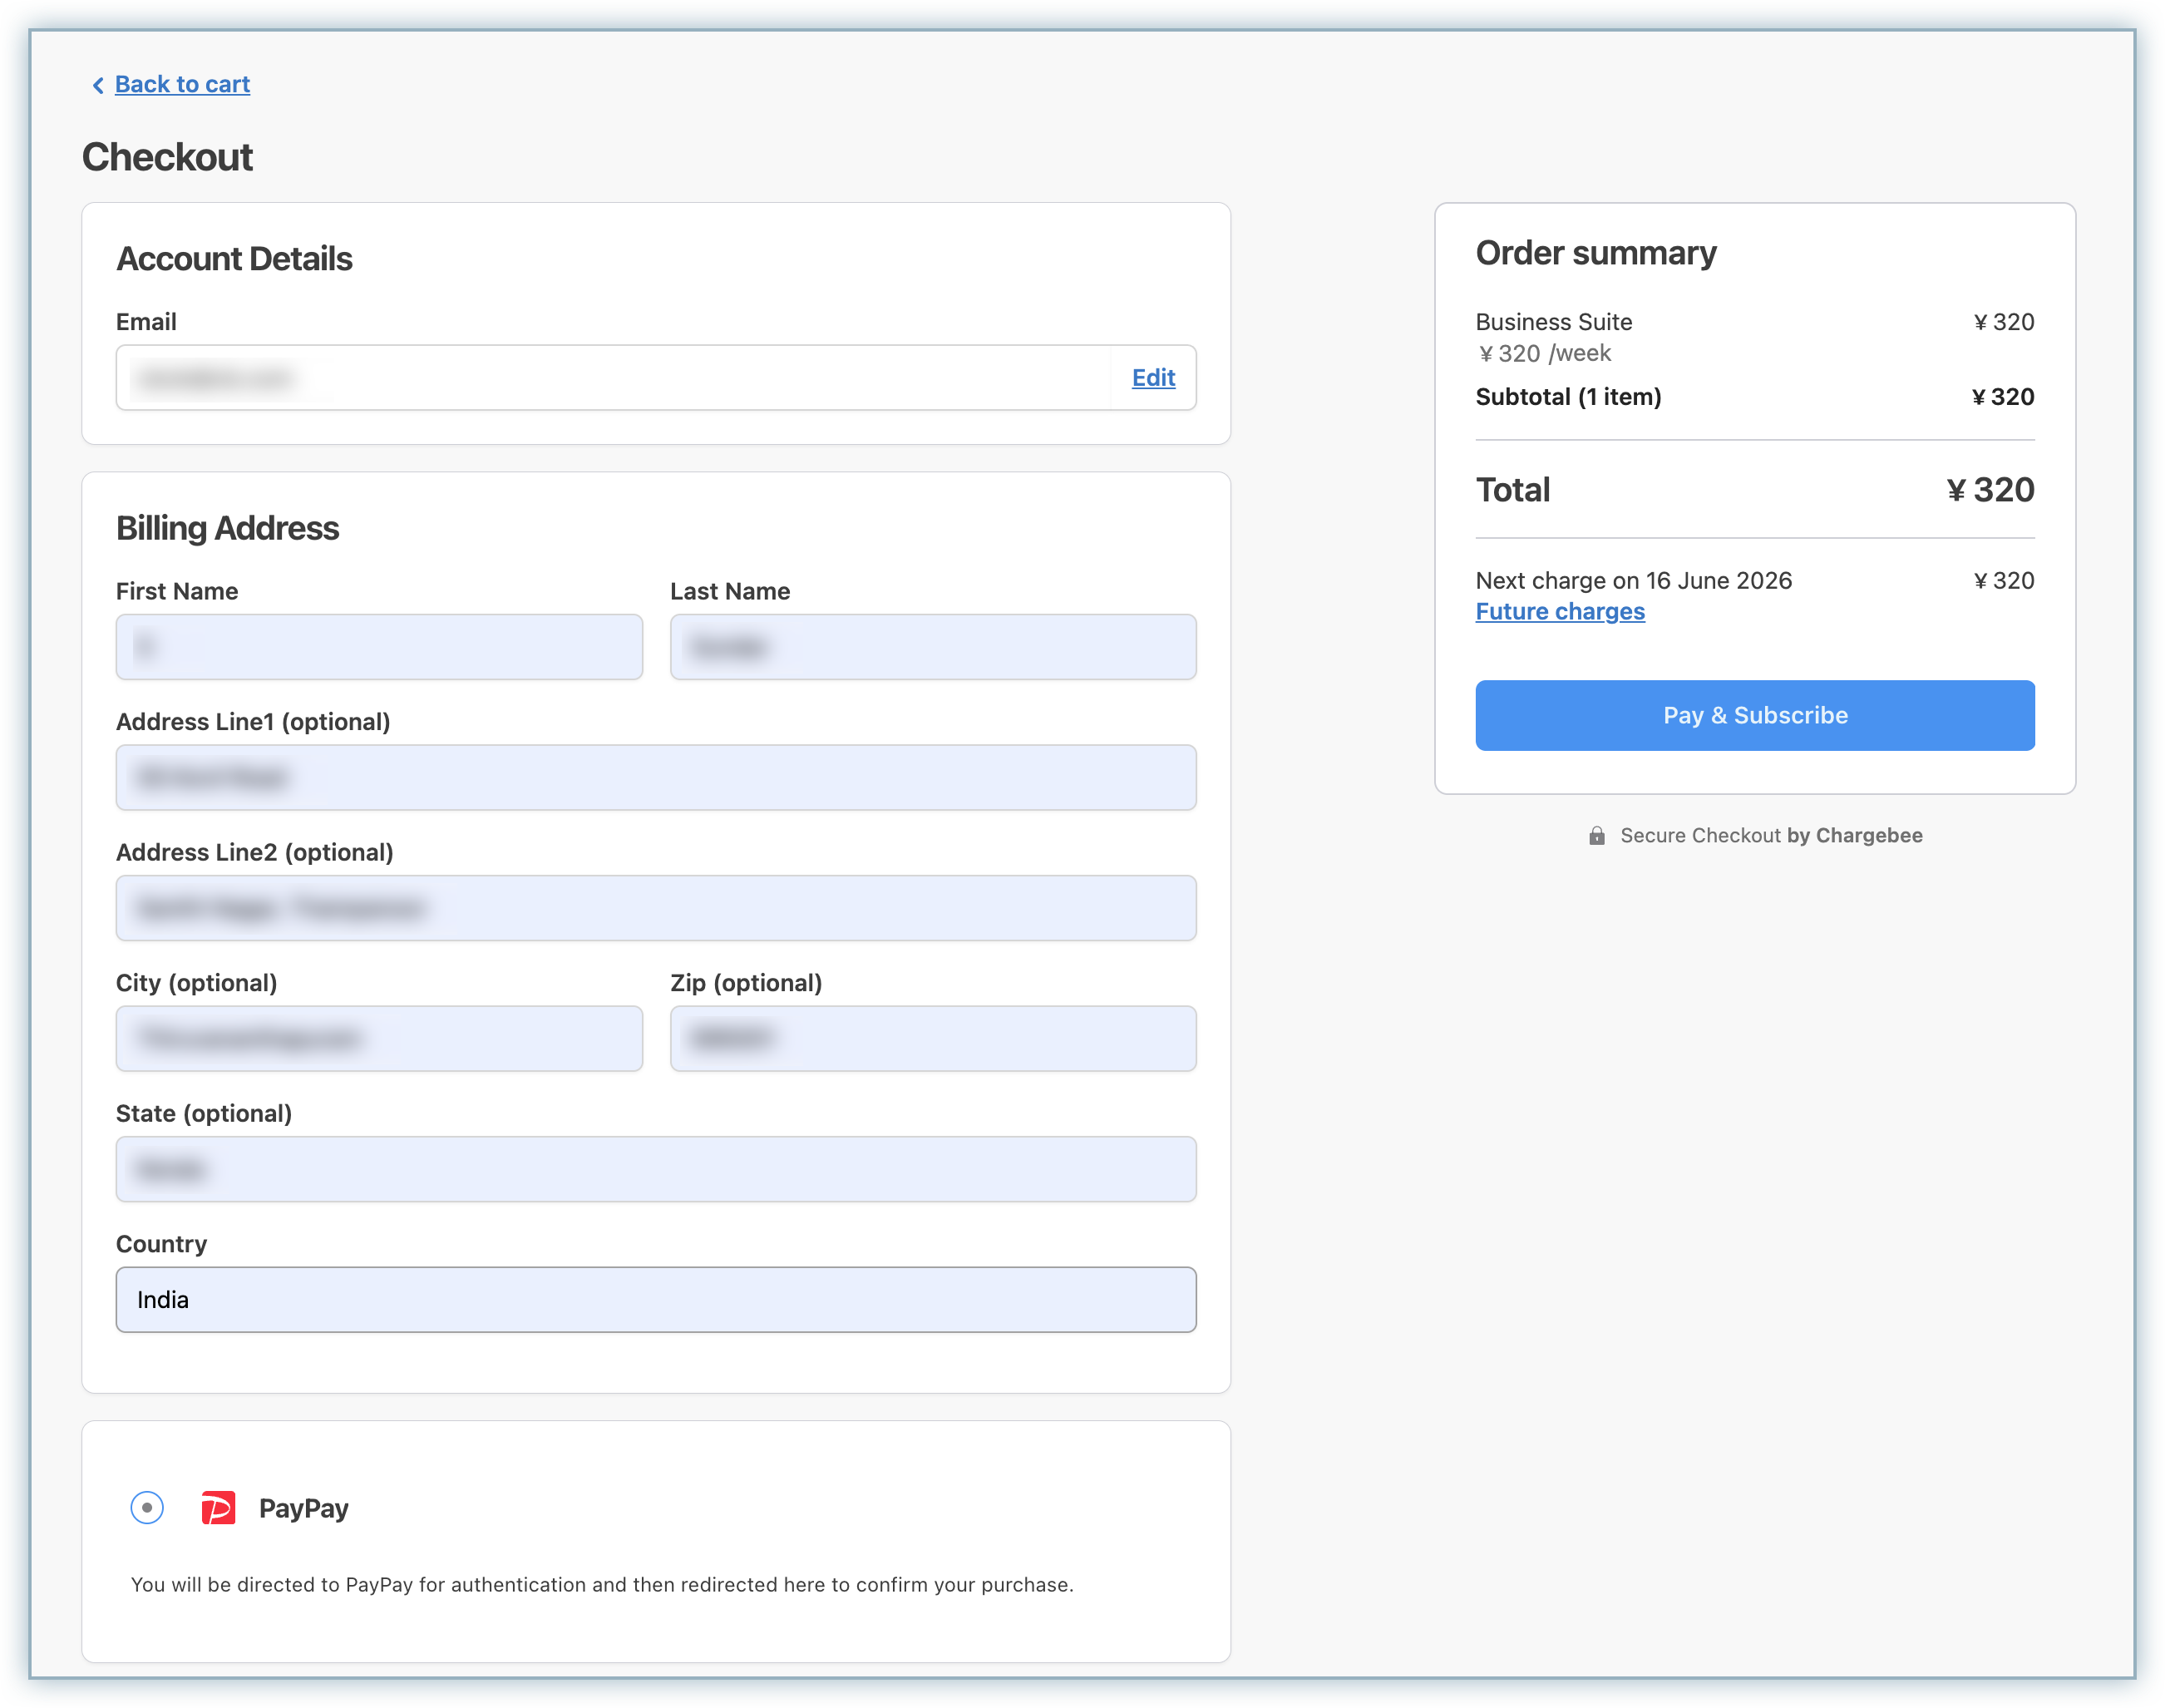This screenshot has width=2165, height=1708.
Task: Click the Billing Address heading
Action: [227, 528]
